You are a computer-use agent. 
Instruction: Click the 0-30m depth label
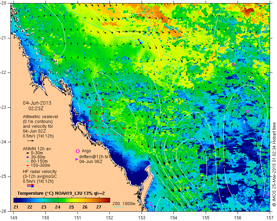pyautogui.click(x=37, y=153)
